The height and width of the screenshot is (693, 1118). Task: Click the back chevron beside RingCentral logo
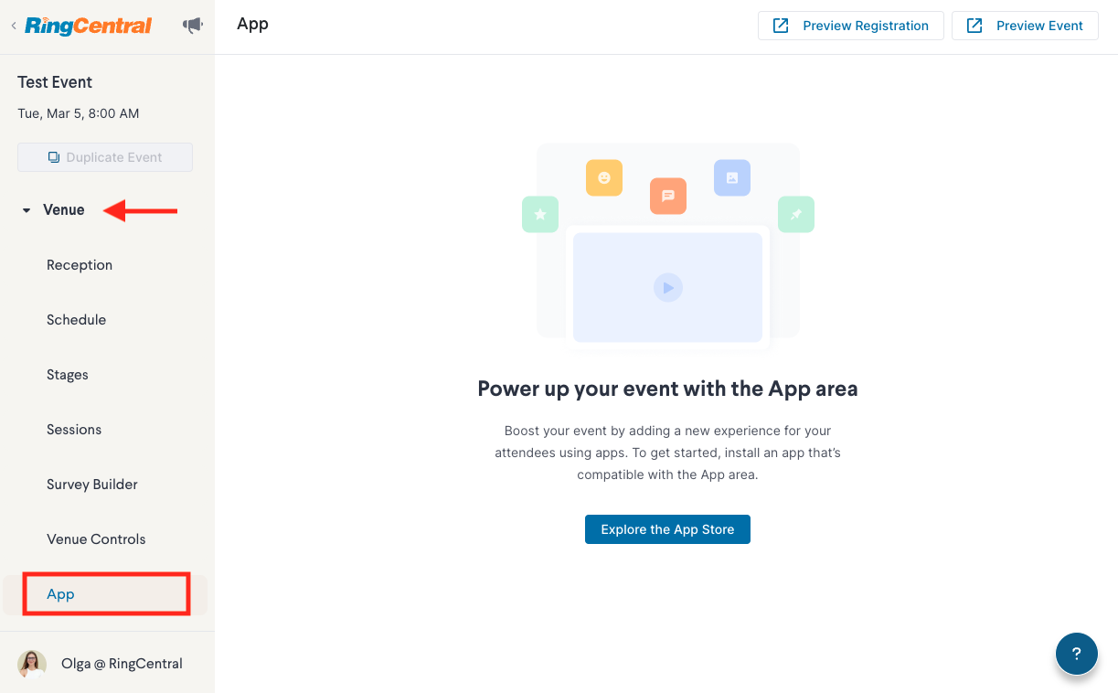point(14,26)
